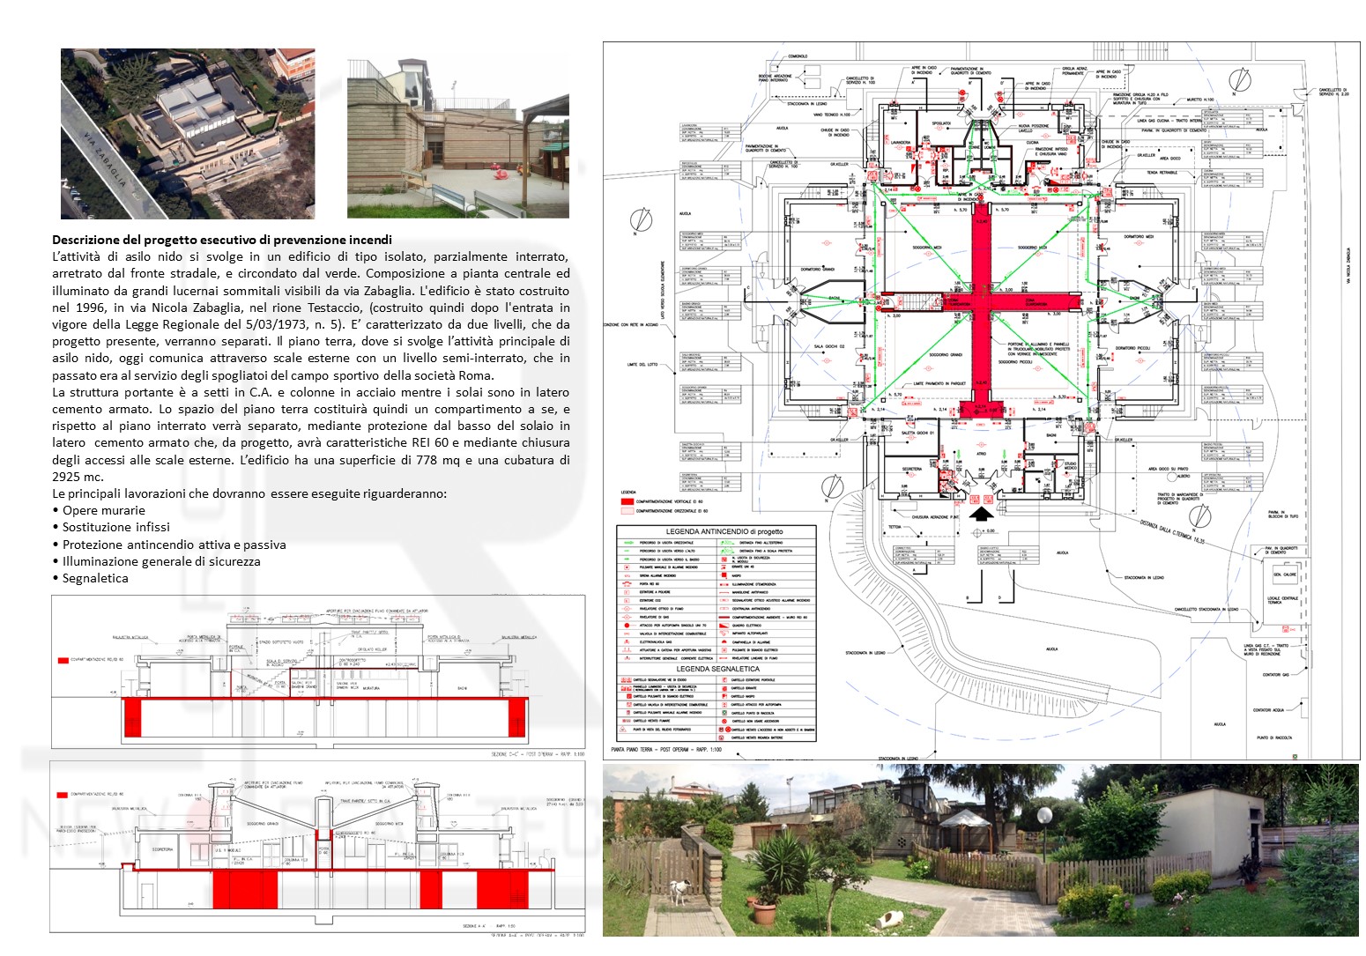This screenshot has height=956, width=1366.
Task: Click the 'Cartello punto di raccolta' symbol
Action: [x=724, y=713]
